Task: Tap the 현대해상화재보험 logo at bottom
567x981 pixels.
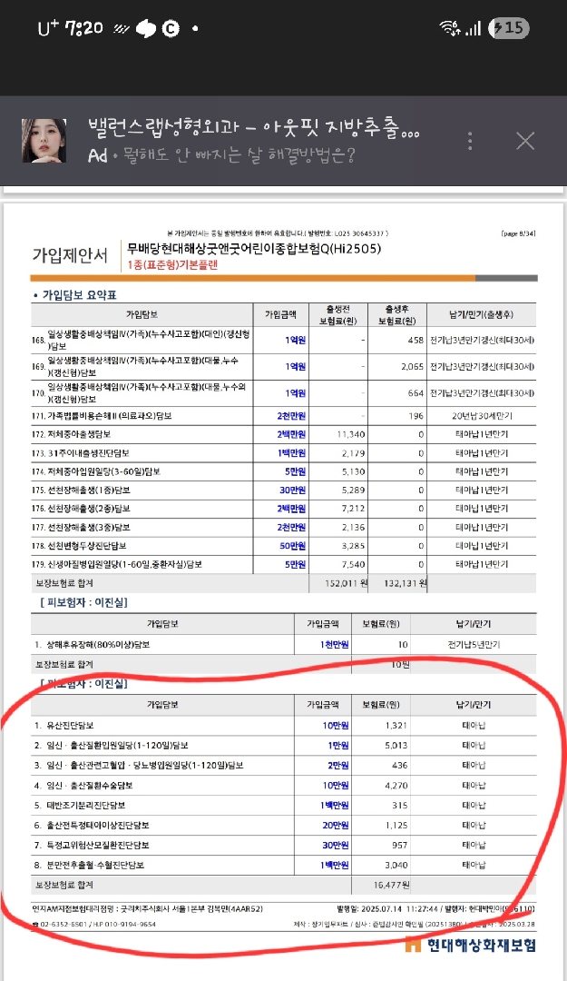Action: tap(470, 945)
